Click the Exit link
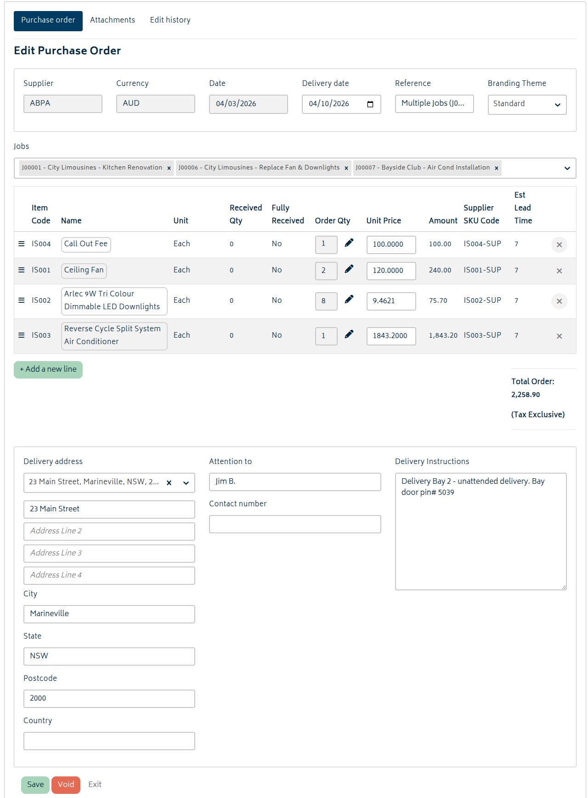 point(95,785)
